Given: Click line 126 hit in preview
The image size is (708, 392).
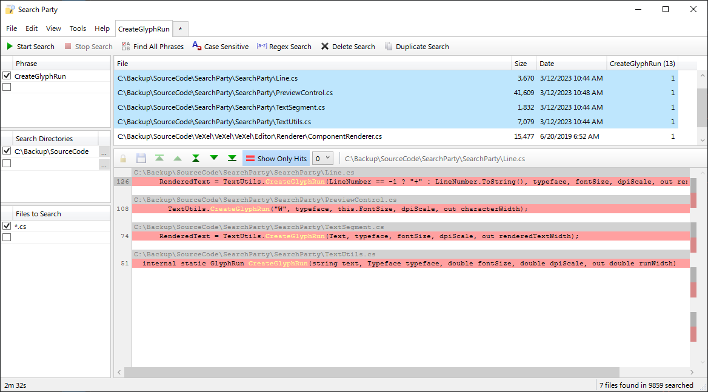Looking at the screenshot, I should point(410,181).
